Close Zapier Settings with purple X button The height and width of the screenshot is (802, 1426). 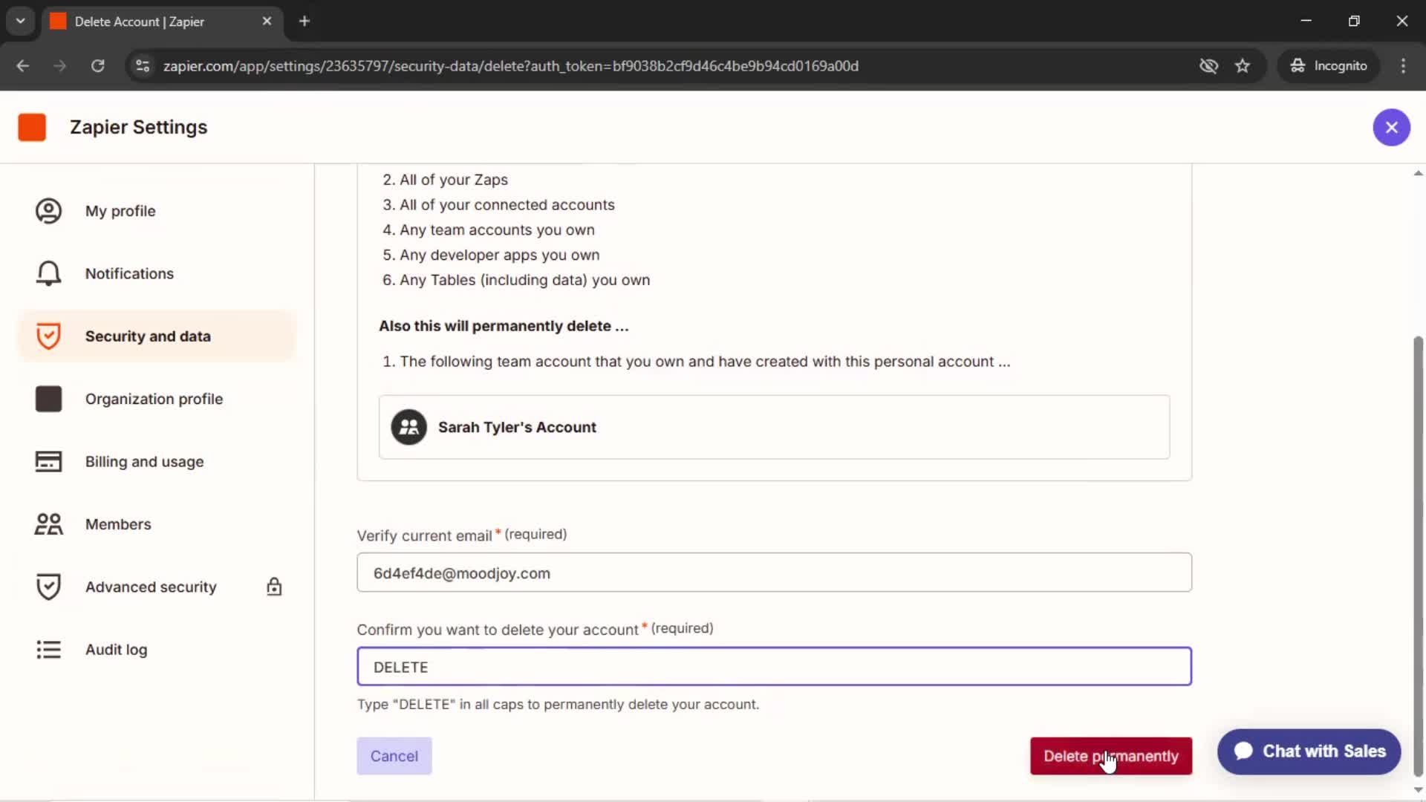click(1391, 128)
